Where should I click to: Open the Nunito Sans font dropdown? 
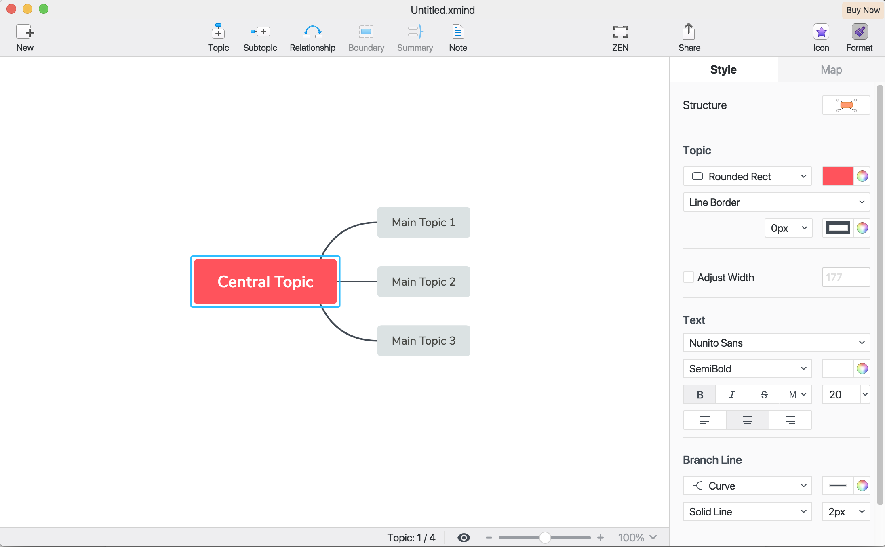[x=776, y=343]
